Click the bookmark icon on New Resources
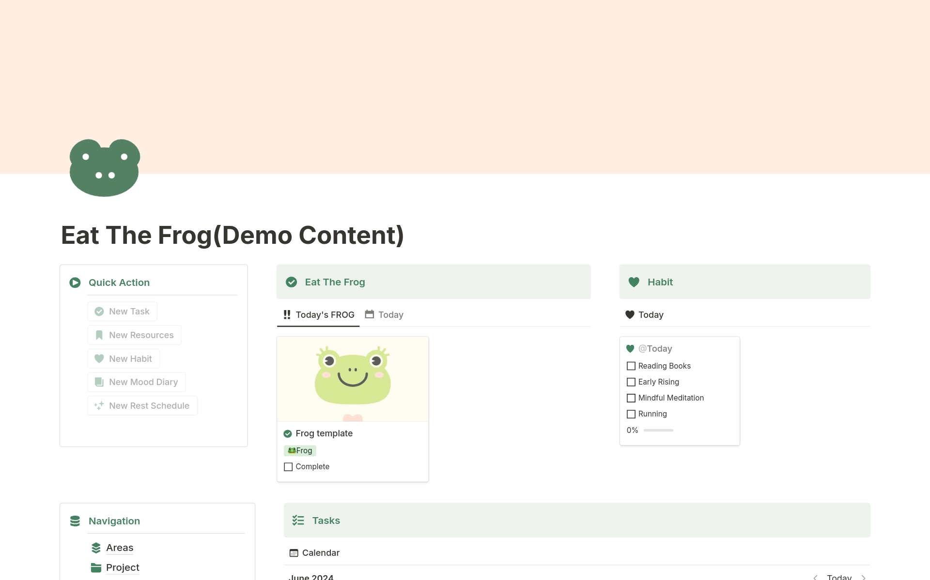 [x=99, y=335]
